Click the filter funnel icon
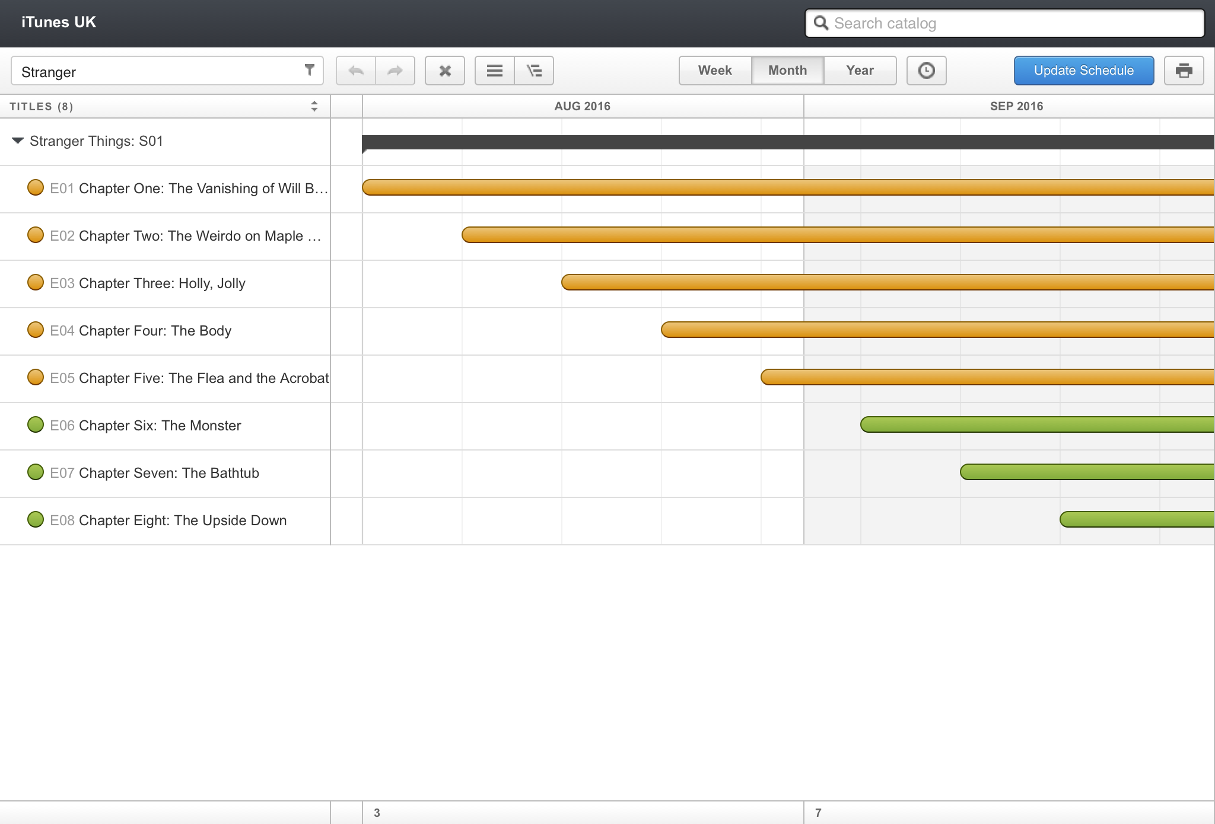 click(x=309, y=70)
